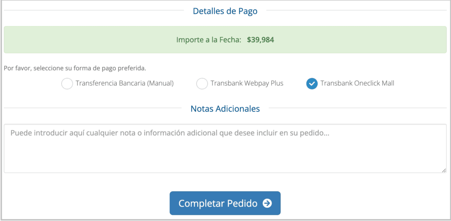Click the $39,984 amount value
Image resolution: width=451 pixels, height=221 pixels.
(x=260, y=40)
